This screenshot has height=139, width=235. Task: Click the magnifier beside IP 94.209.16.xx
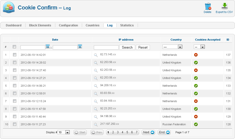tap(96, 86)
